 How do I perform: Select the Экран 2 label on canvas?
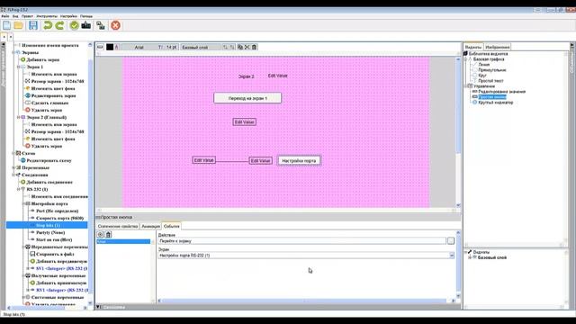click(246, 76)
